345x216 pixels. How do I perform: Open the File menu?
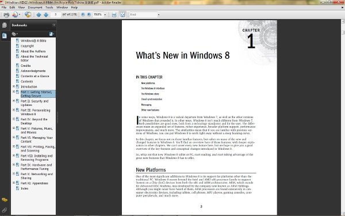click(x=4, y=7)
